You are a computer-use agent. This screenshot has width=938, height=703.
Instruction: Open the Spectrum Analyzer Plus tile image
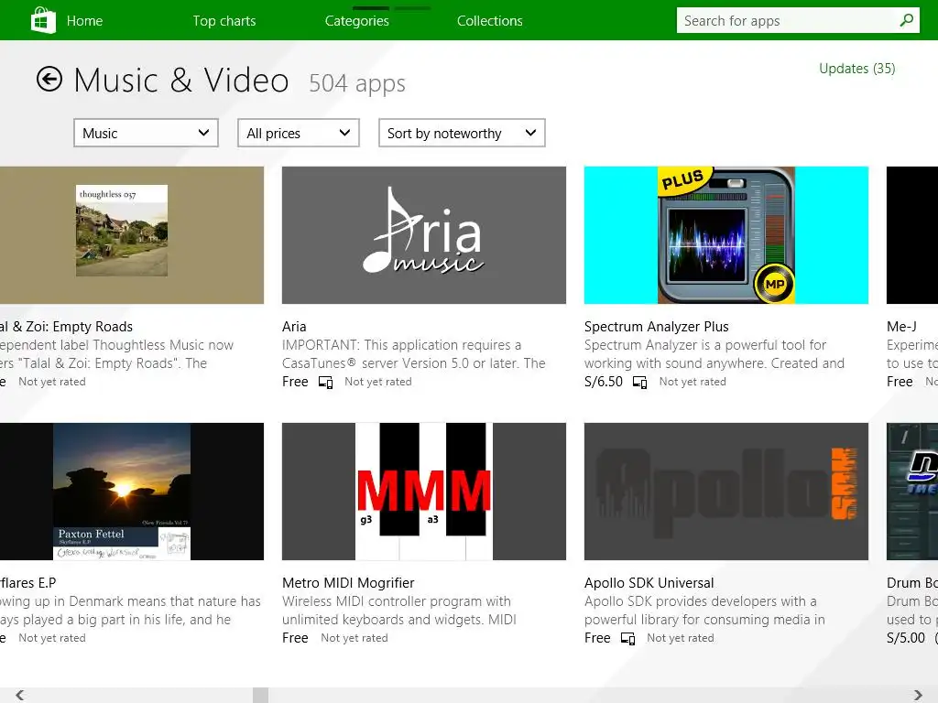point(726,235)
